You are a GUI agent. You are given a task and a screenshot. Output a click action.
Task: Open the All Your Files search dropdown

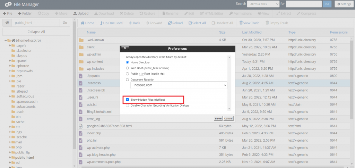pyautogui.click(x=263, y=4)
